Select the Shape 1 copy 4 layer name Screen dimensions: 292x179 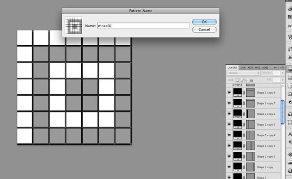[x=266, y=135]
